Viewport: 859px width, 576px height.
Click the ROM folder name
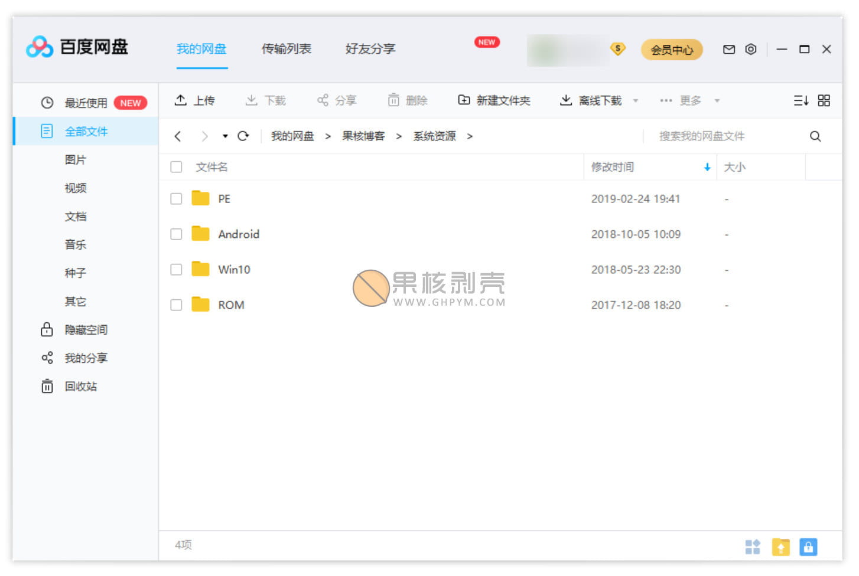click(x=231, y=305)
